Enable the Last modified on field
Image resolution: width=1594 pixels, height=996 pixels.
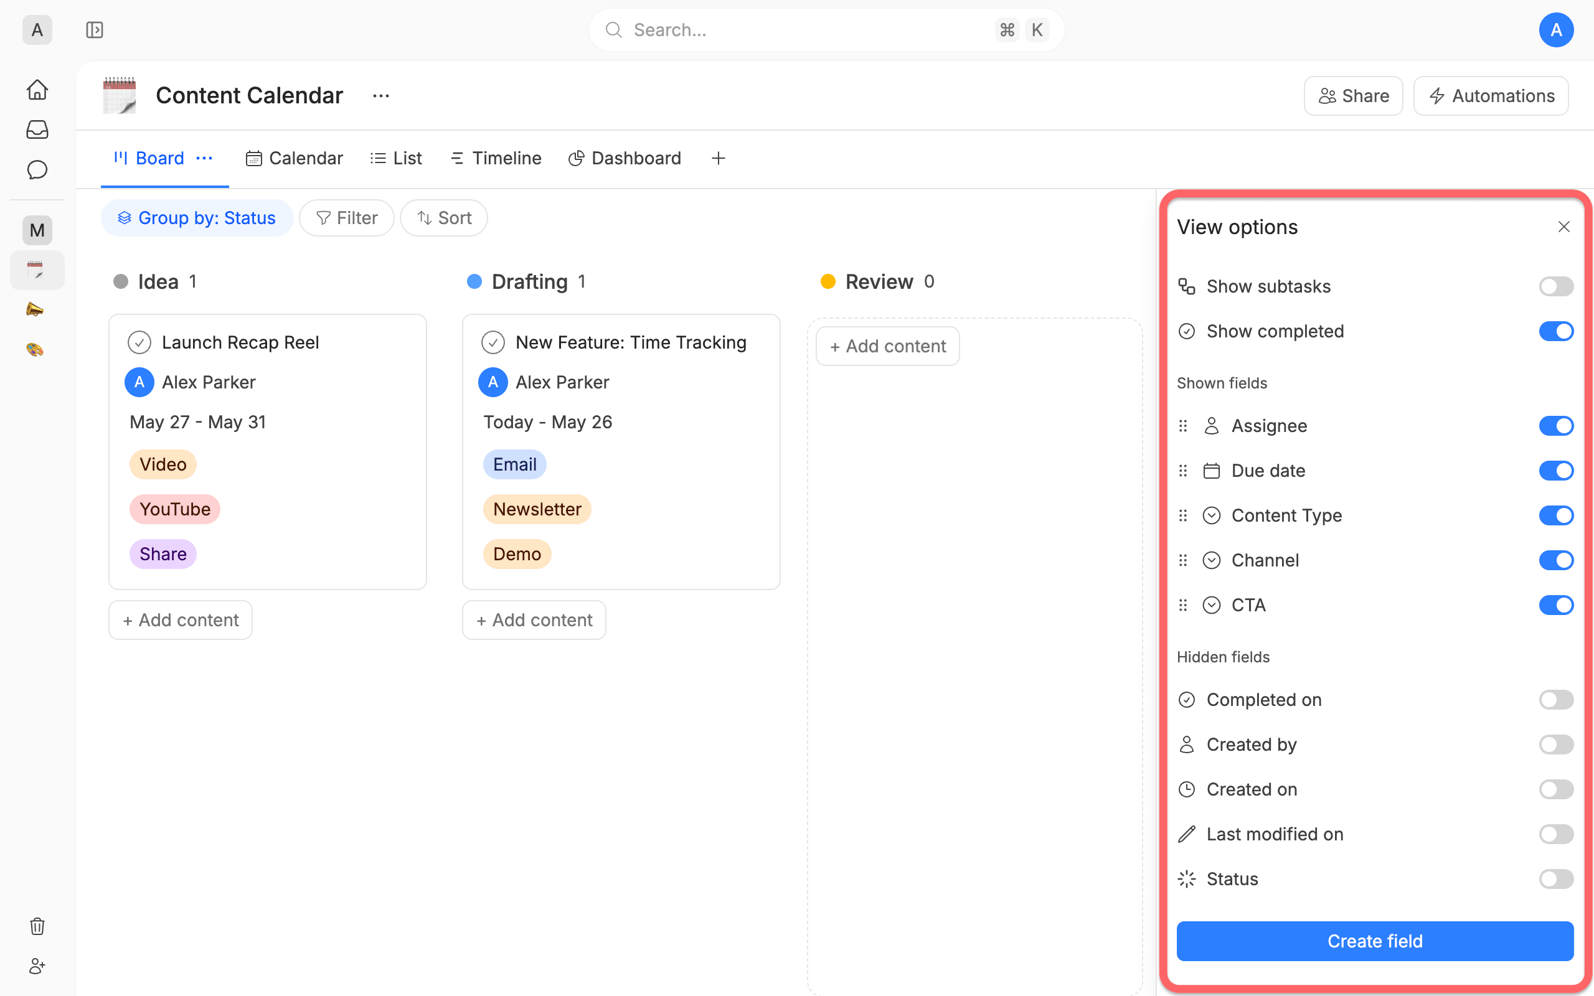1556,835
